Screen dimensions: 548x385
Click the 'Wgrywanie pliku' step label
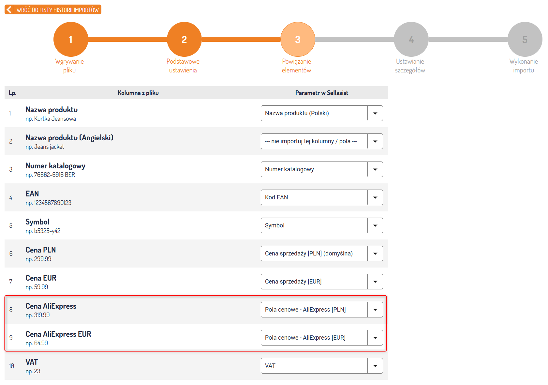[69, 66]
